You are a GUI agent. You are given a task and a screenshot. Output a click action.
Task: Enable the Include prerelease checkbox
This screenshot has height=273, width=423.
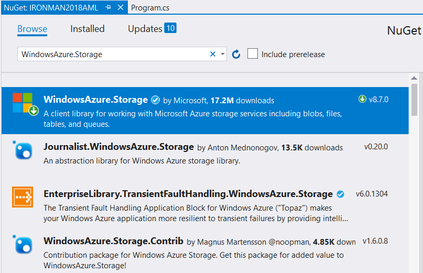(x=253, y=54)
